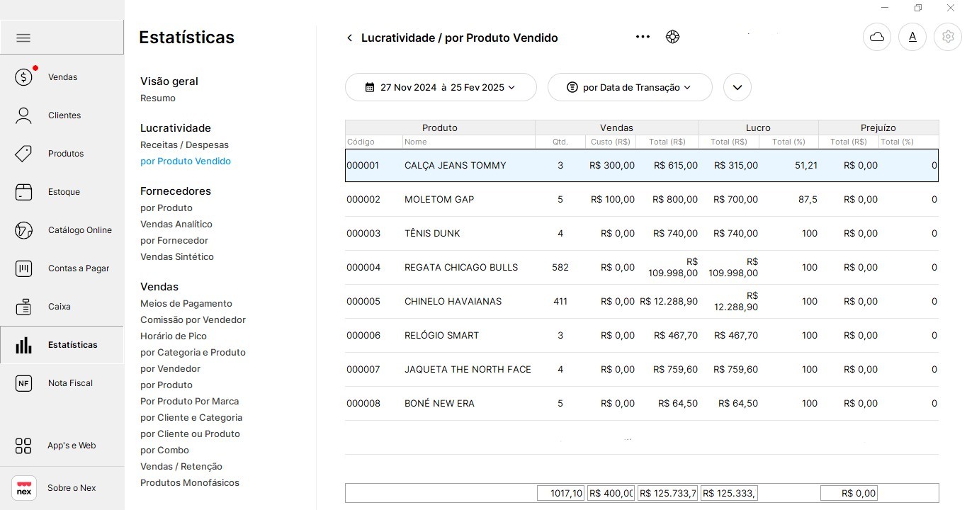
Task: Open the date range 27 Nov 2024 dropdown
Action: click(441, 87)
